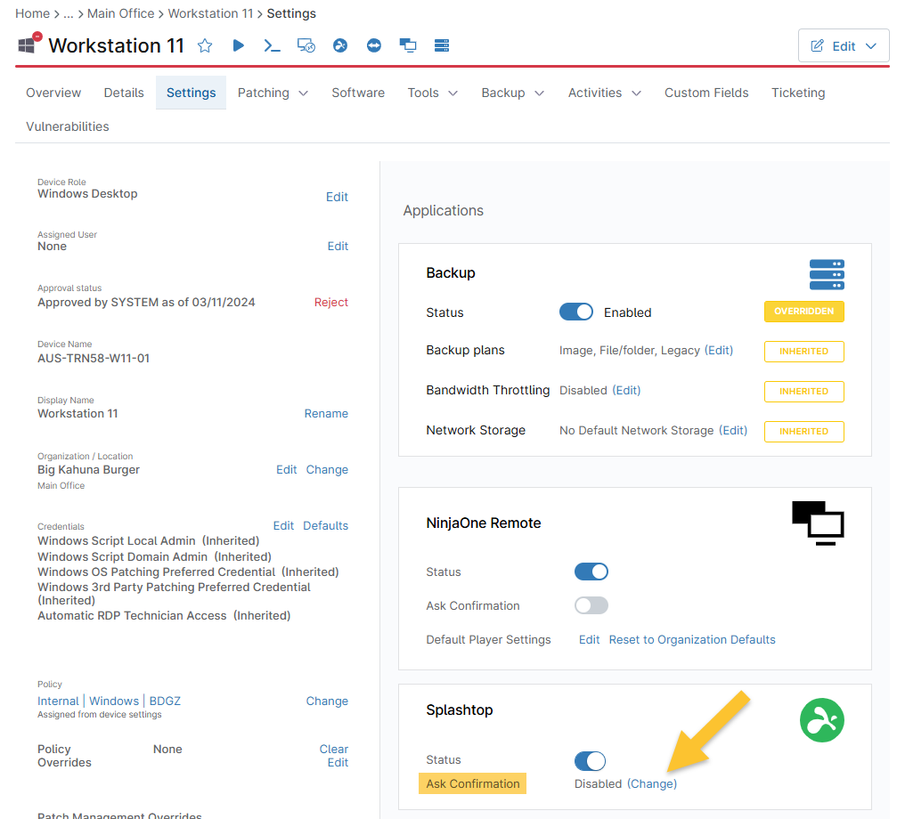Launch NinjaOne Remote via header screens icon
Image resolution: width=897 pixels, height=819 pixels.
408,45
